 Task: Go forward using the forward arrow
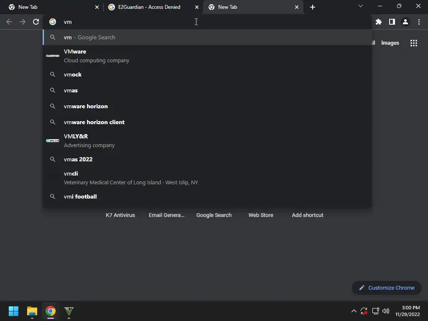[23, 22]
